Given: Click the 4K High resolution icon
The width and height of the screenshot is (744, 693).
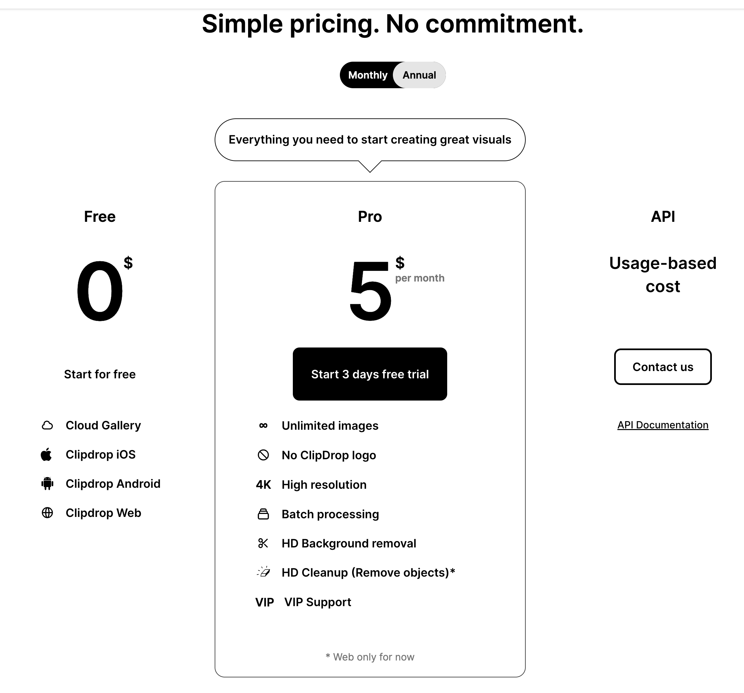Looking at the screenshot, I should [x=263, y=485].
